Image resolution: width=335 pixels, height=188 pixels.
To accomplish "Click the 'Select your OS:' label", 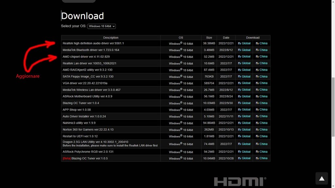I will click(74, 26).
